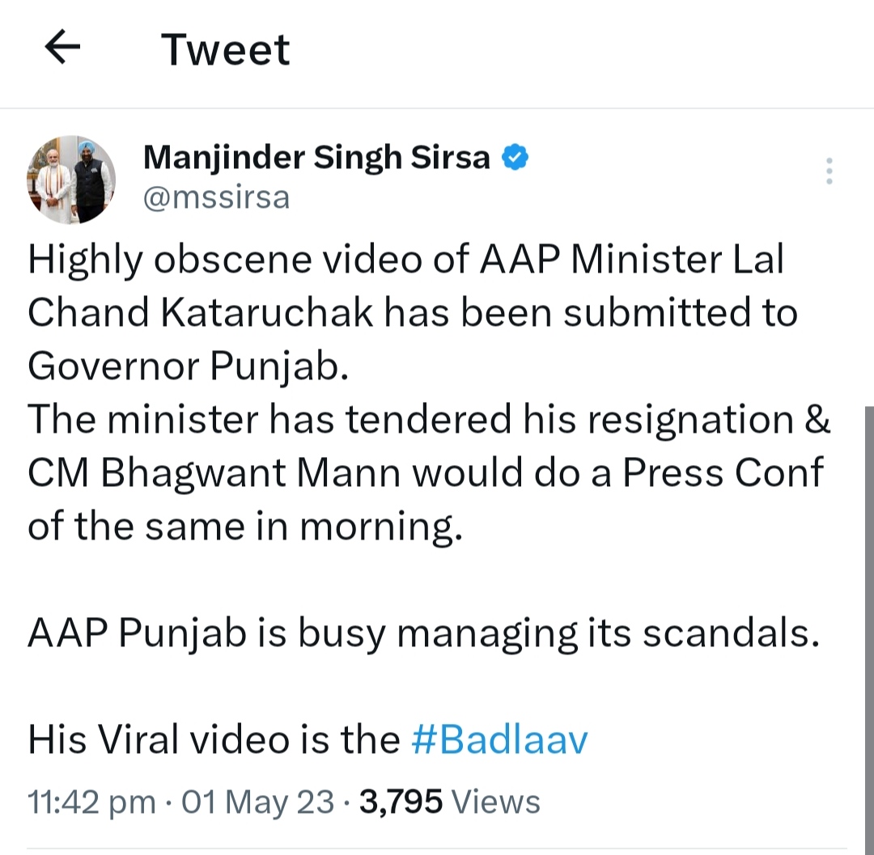
Task: Click the 'Governor Punjab.' text line
Action: (188, 366)
